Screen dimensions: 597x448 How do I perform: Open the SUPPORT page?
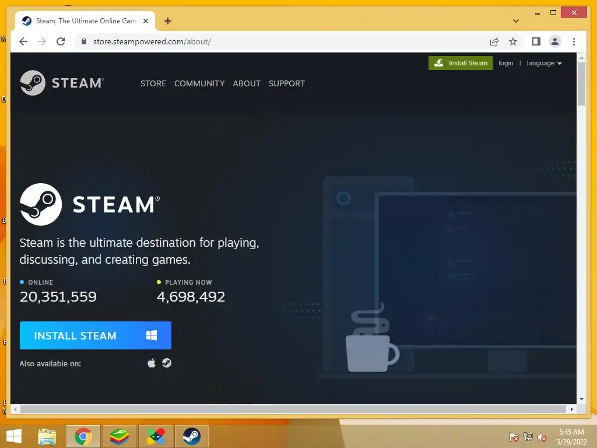point(287,83)
